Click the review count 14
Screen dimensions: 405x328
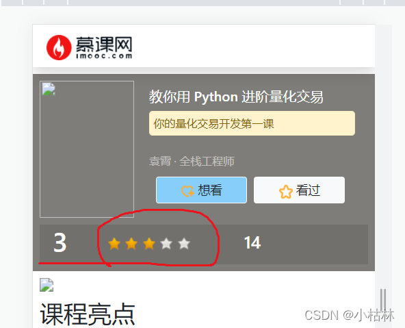[252, 242]
